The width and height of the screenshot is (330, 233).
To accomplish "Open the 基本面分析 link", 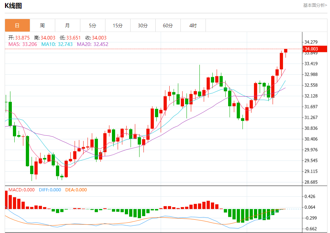I will [315, 5].
